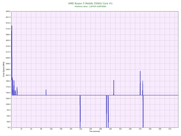Click the 'Clock Speed (MHz)' axis label
The width and height of the screenshot is (181, 136).
4,69
